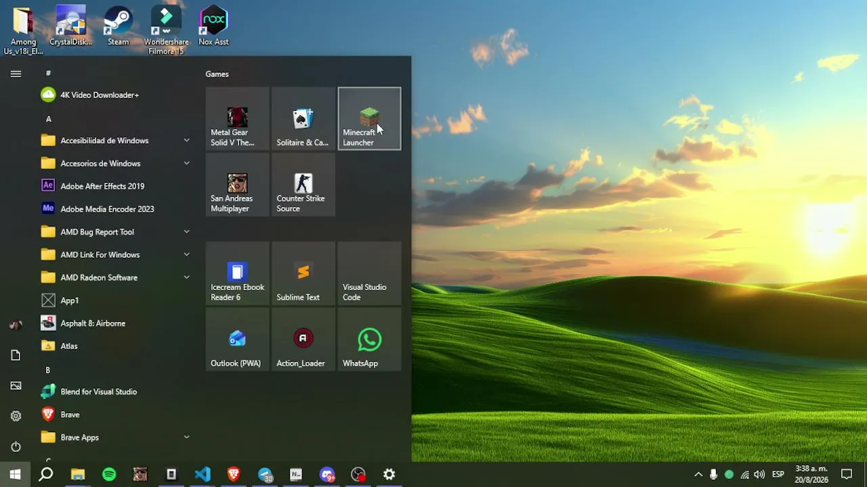
Task: Expand the Start menu hamburger navigation
Action: tap(16, 74)
